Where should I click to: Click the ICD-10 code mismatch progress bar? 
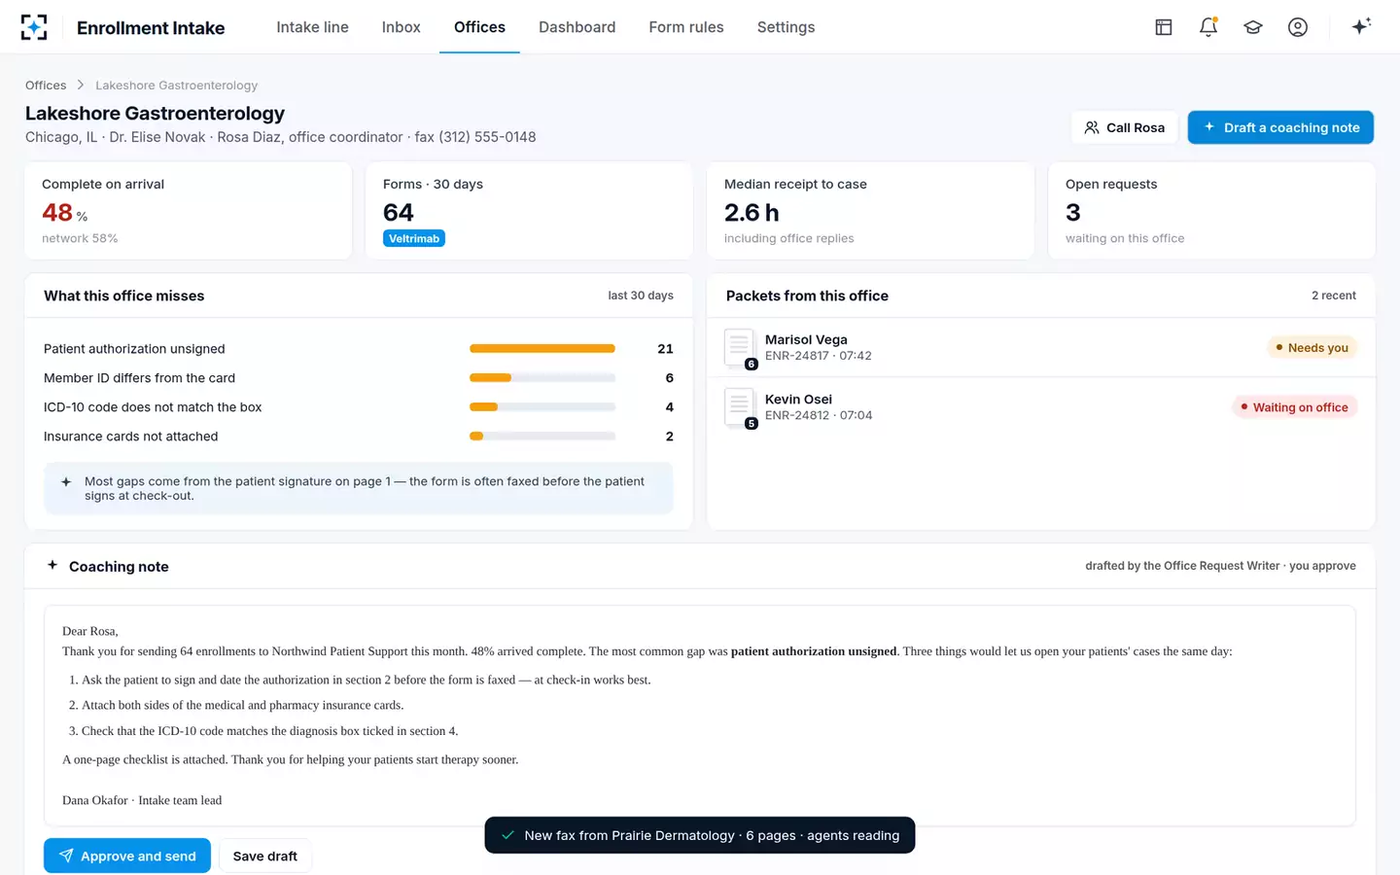(542, 407)
